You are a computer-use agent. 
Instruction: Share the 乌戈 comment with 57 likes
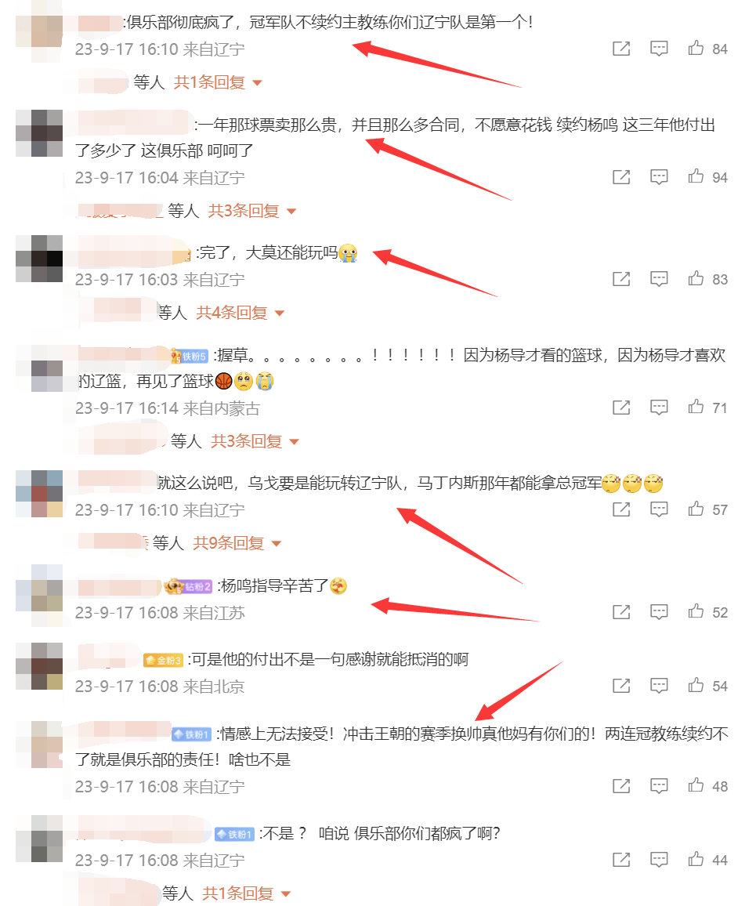click(x=620, y=509)
